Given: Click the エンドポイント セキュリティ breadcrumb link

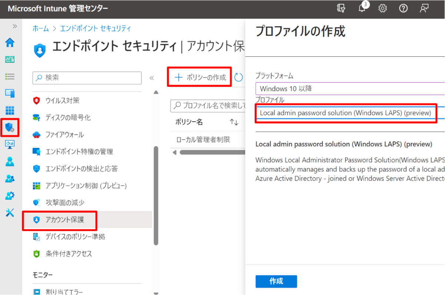Looking at the screenshot, I should pos(96,29).
